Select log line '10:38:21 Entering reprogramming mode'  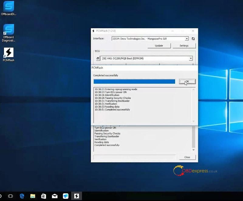point(116,89)
